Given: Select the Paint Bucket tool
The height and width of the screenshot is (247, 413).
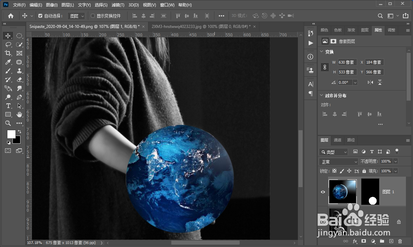Looking at the screenshot, I should tap(8, 88).
